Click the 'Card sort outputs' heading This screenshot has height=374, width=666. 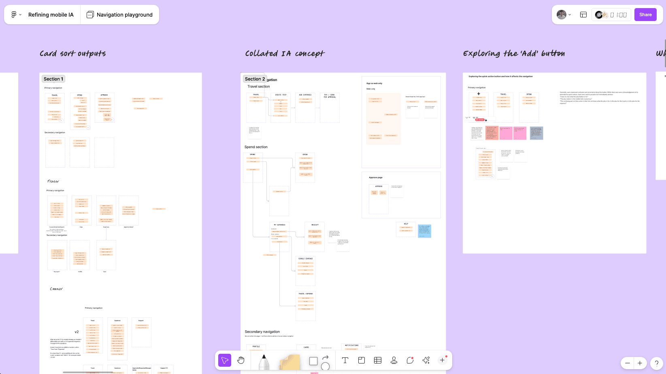tap(73, 53)
